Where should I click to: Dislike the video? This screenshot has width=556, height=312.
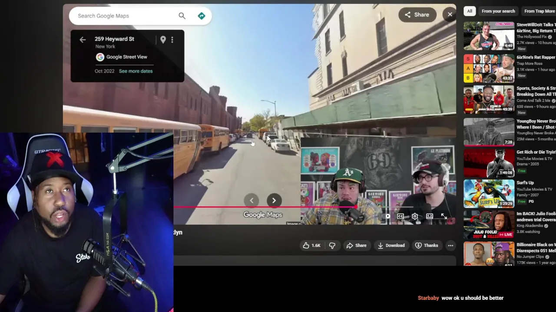point(332,245)
